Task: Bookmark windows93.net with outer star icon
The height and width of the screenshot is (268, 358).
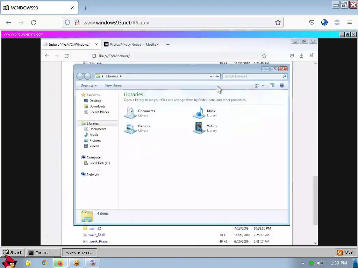Action: point(278,22)
